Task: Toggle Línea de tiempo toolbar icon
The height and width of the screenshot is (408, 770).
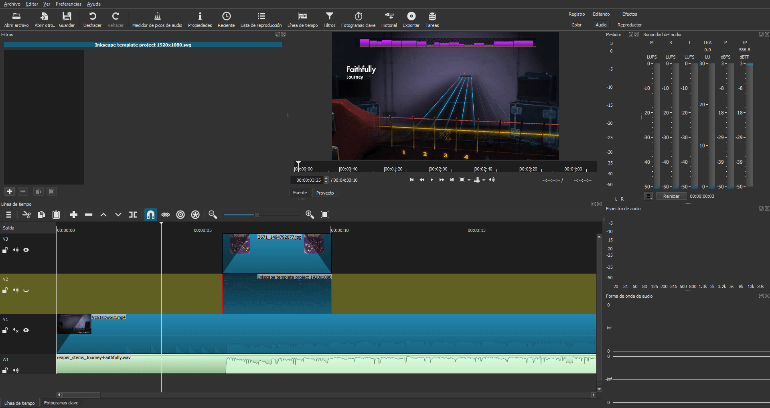Action: point(302,19)
